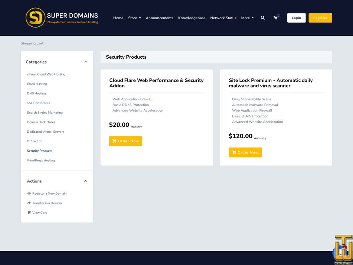
Task: Click the arrow icon beside Transfer in a Domain
Action: [29, 203]
